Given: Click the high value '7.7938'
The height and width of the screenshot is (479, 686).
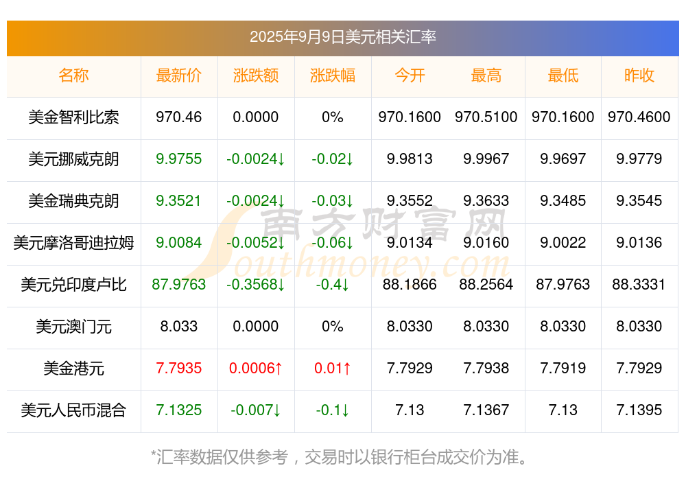Looking at the screenshot, I should [x=486, y=369].
